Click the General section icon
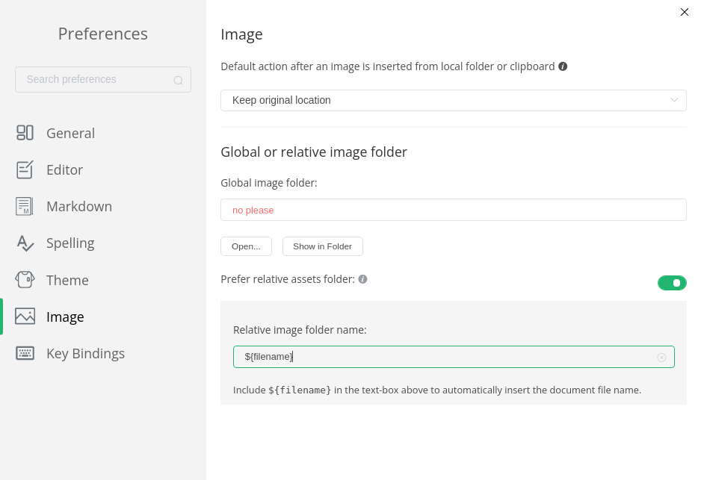701x480 pixels. click(x=25, y=133)
